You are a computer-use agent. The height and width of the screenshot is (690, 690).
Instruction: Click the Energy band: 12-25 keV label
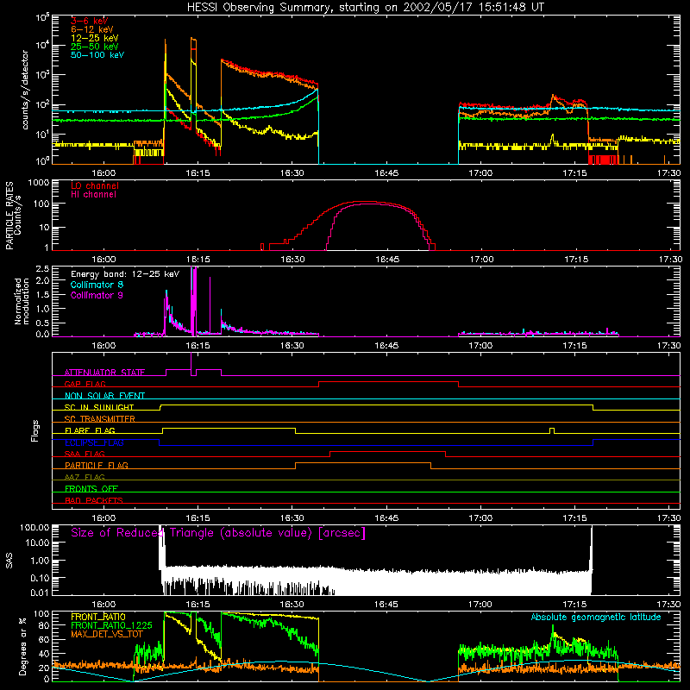pos(125,274)
